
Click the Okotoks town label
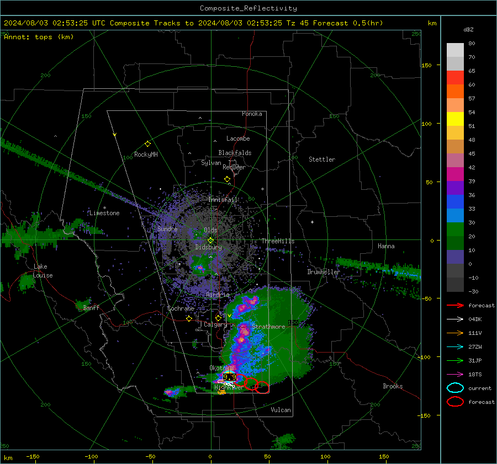point(221,368)
